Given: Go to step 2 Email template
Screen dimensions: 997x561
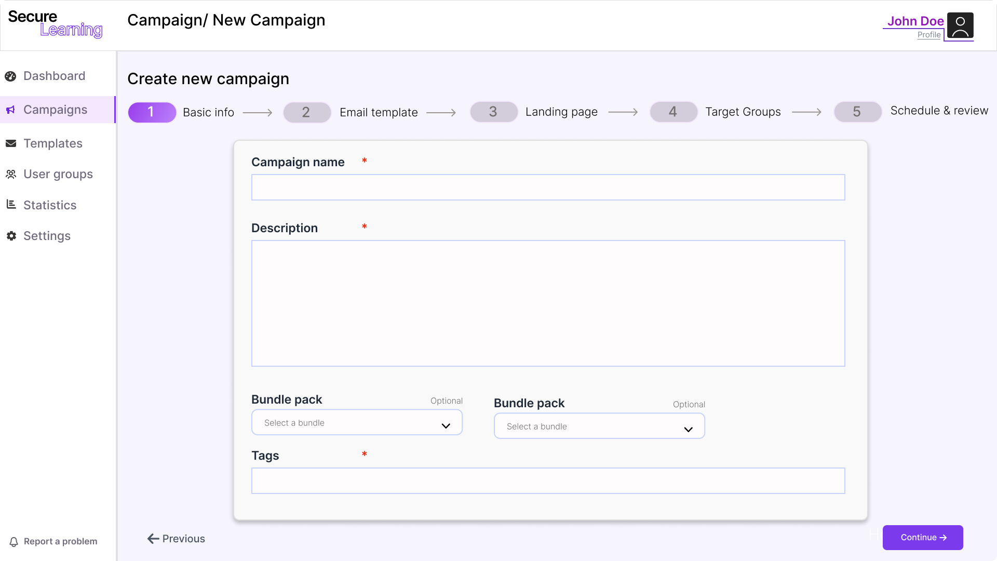Looking at the screenshot, I should tap(307, 112).
